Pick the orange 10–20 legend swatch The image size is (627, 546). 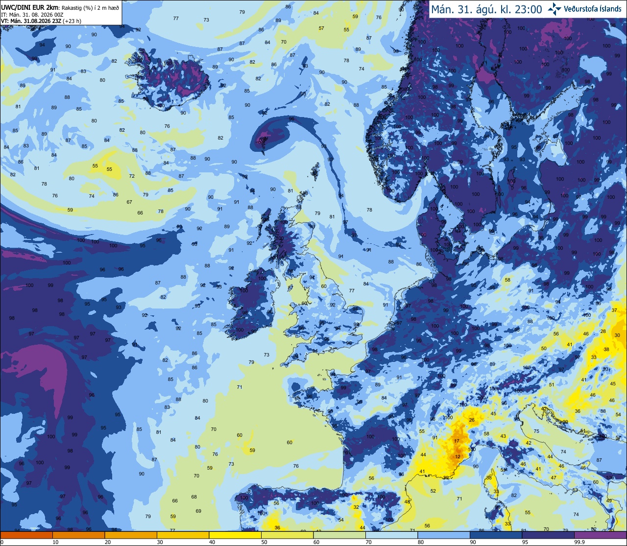tap(78, 535)
